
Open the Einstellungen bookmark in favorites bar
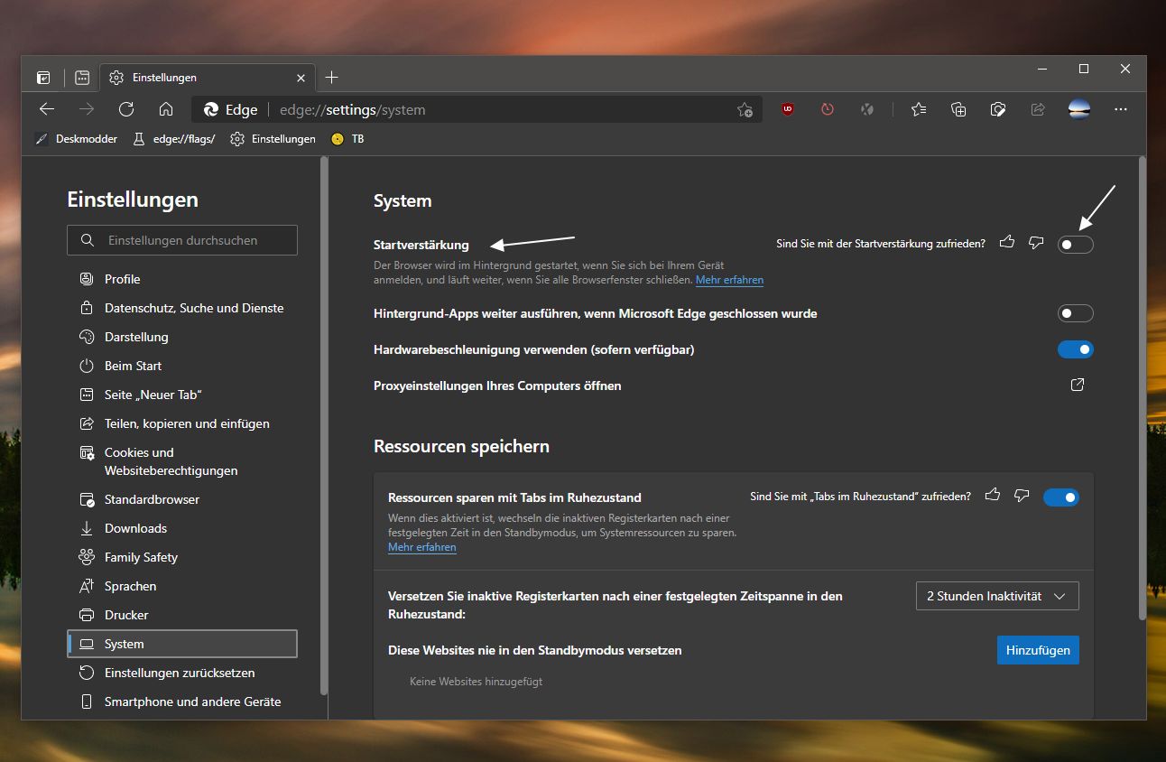[273, 139]
